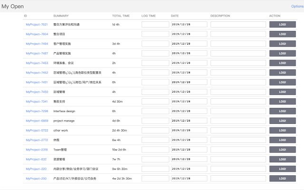The width and height of the screenshot is (304, 190).
Task: Select total time '2d 4h 30m'
Action: pyautogui.click(x=119, y=131)
